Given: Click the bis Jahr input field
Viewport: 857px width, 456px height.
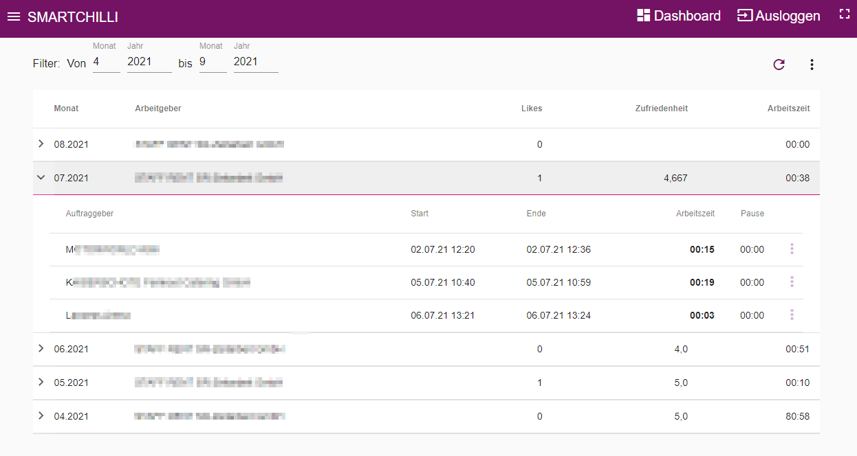Looking at the screenshot, I should click(256, 62).
